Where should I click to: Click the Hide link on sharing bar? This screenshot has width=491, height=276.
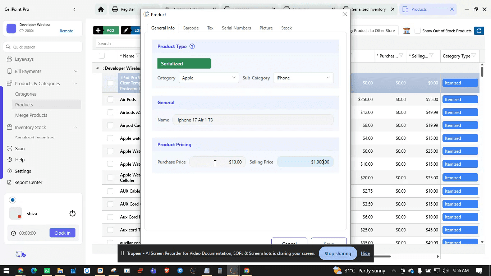click(x=365, y=253)
